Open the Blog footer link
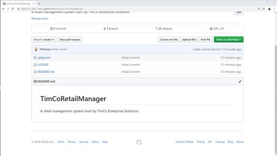277x156 pixels. [x=230, y=142]
